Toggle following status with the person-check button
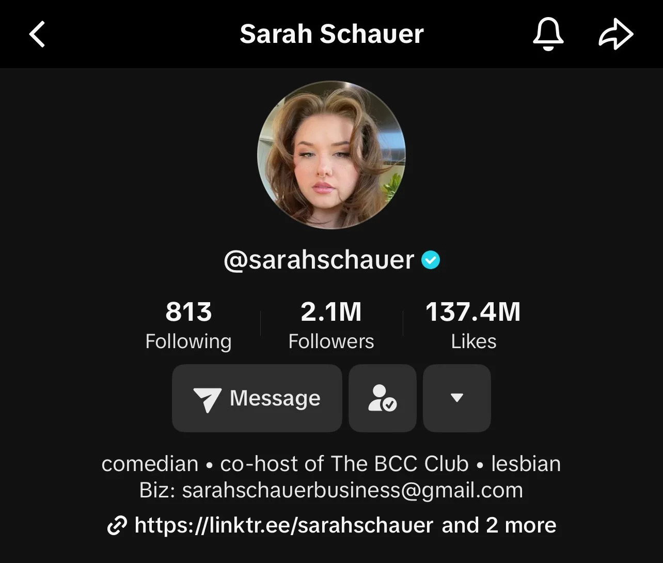Viewport: 663px width, 563px height. pyautogui.click(x=383, y=398)
